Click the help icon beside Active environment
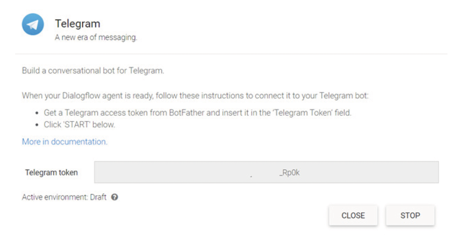Screen dimensions: 463x240 (x=114, y=197)
